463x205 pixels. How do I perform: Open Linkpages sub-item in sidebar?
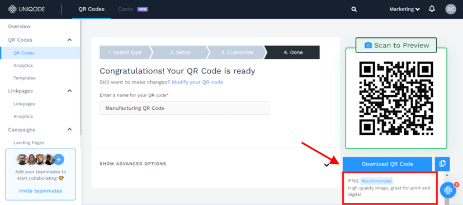(x=24, y=104)
